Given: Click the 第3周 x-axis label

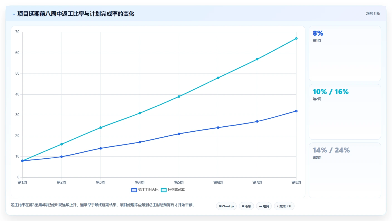Looking at the screenshot, I should pyautogui.click(x=101, y=182).
